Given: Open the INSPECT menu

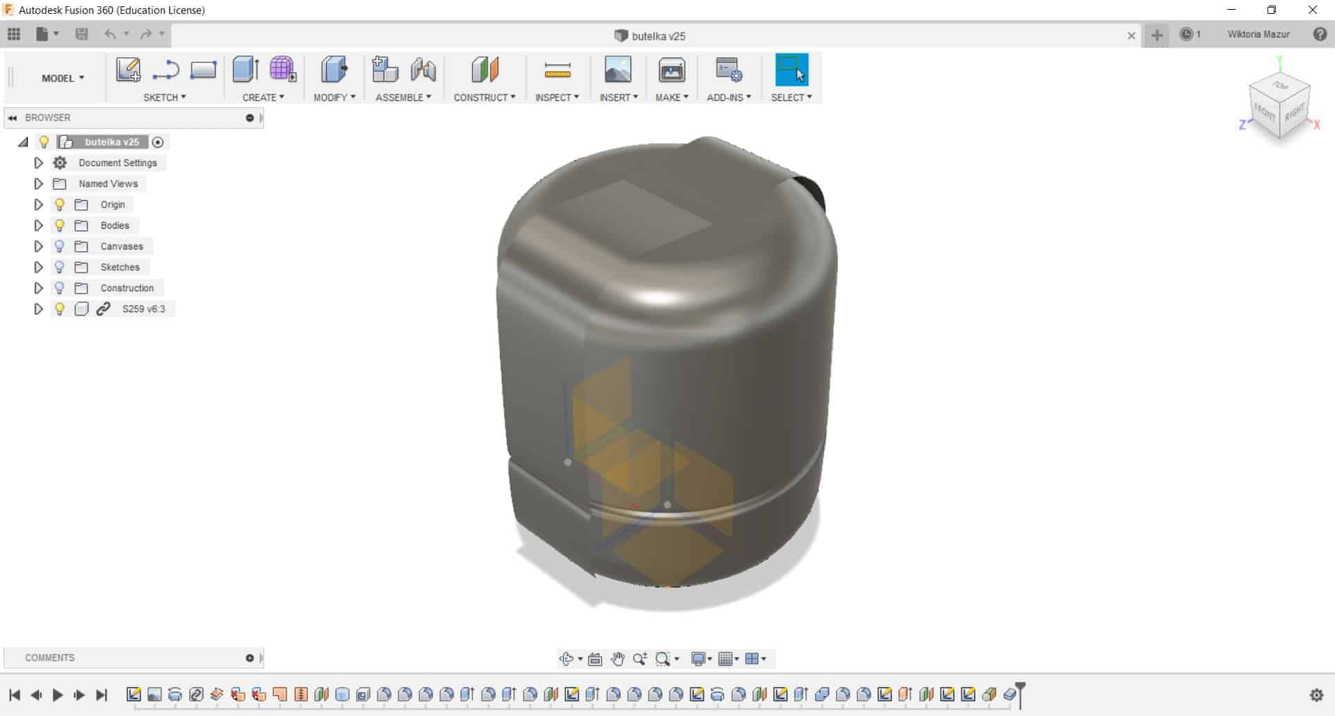Looking at the screenshot, I should 557,97.
